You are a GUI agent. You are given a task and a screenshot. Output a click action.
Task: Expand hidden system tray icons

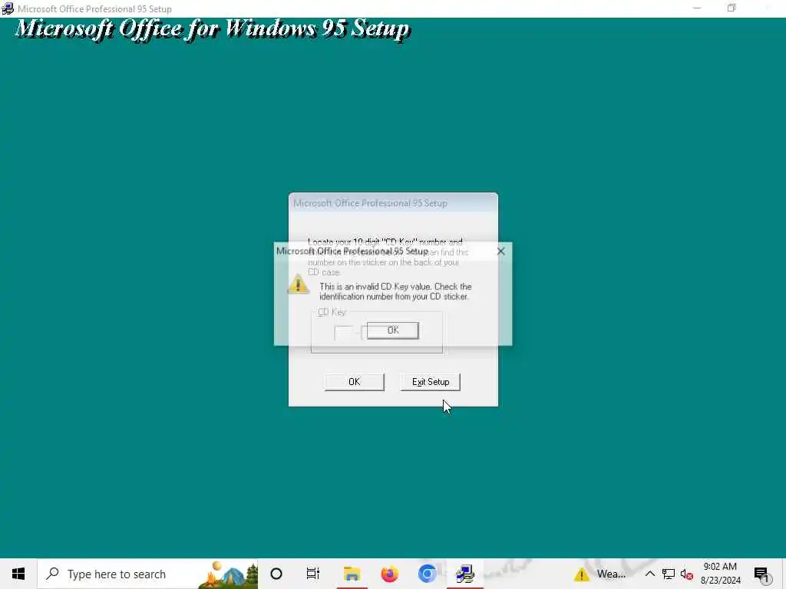tap(649, 574)
